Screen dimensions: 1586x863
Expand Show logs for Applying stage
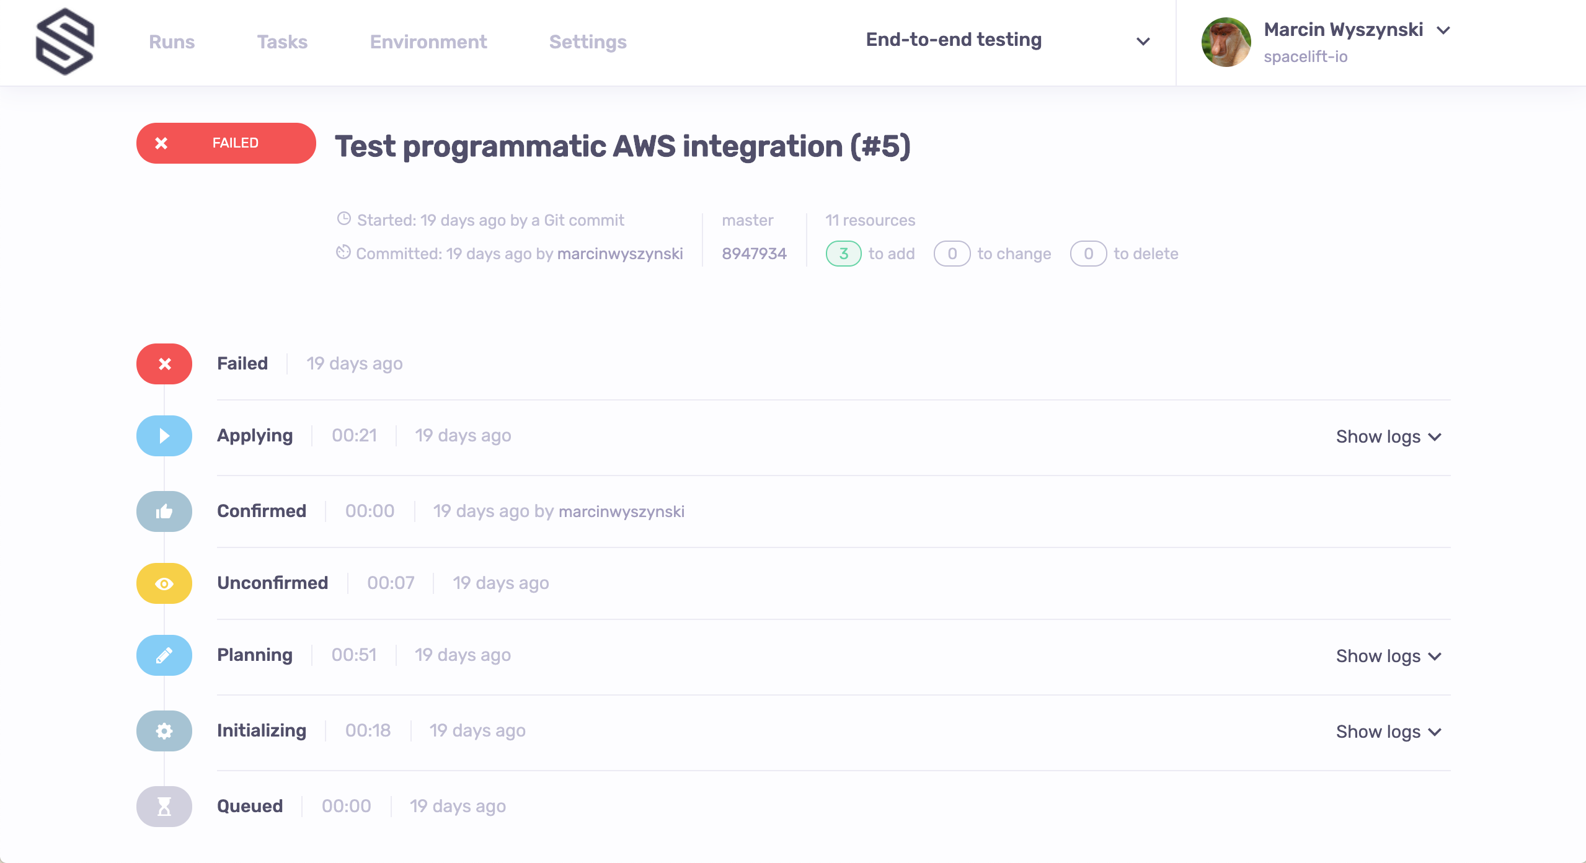click(1388, 437)
